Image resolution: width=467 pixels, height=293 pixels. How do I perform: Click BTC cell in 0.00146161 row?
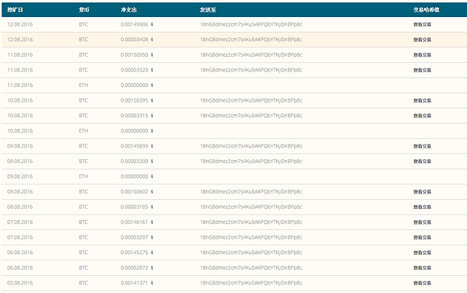point(83,222)
